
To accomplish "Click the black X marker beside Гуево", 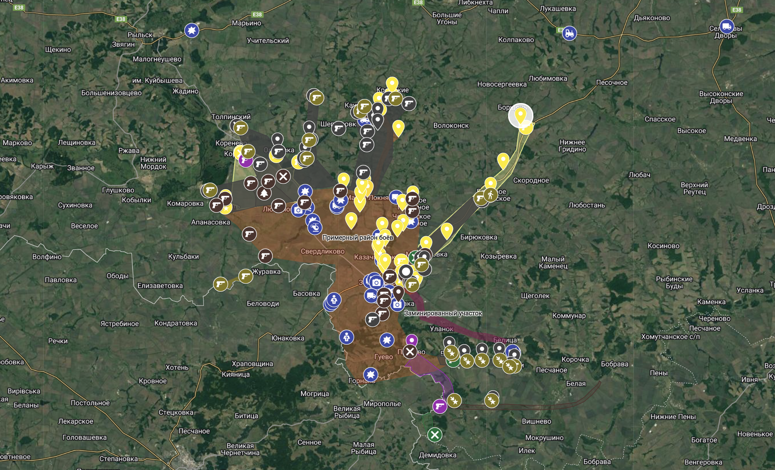I will click(x=409, y=352).
